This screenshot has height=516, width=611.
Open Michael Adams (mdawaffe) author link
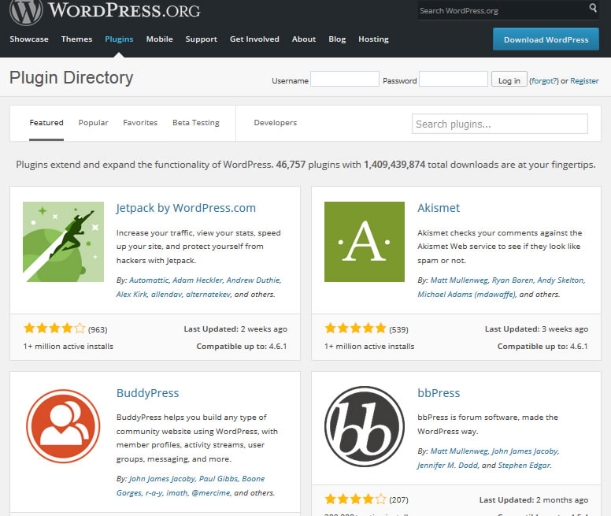[466, 295]
